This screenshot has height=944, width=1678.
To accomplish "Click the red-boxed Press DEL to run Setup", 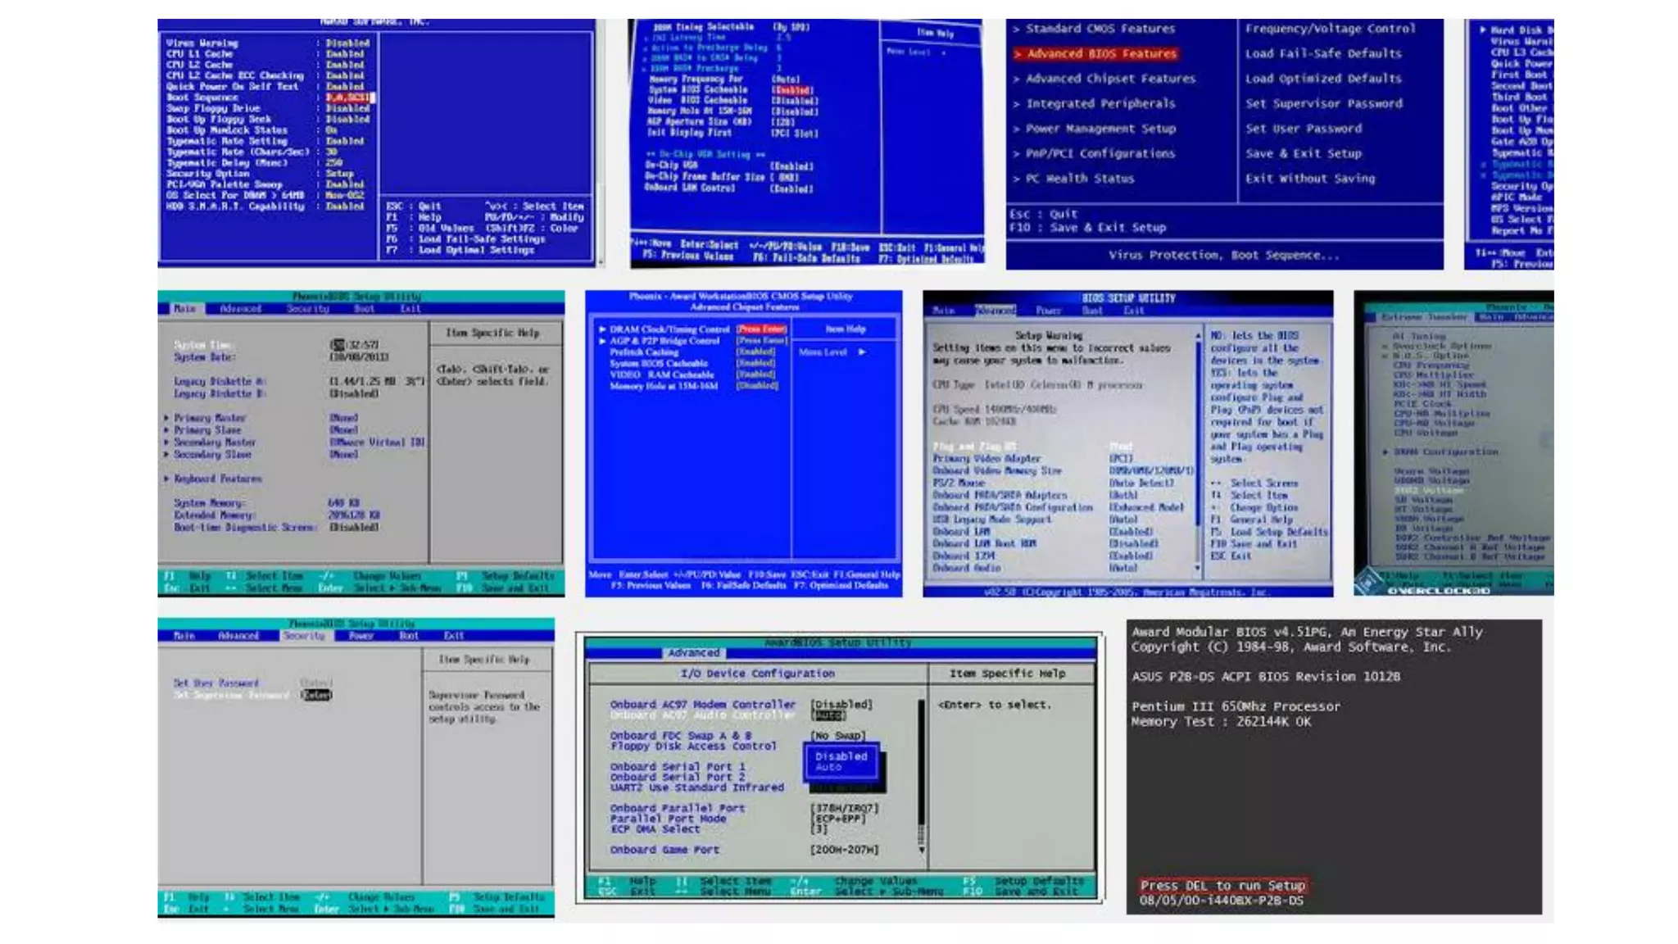I will pos(1222,886).
